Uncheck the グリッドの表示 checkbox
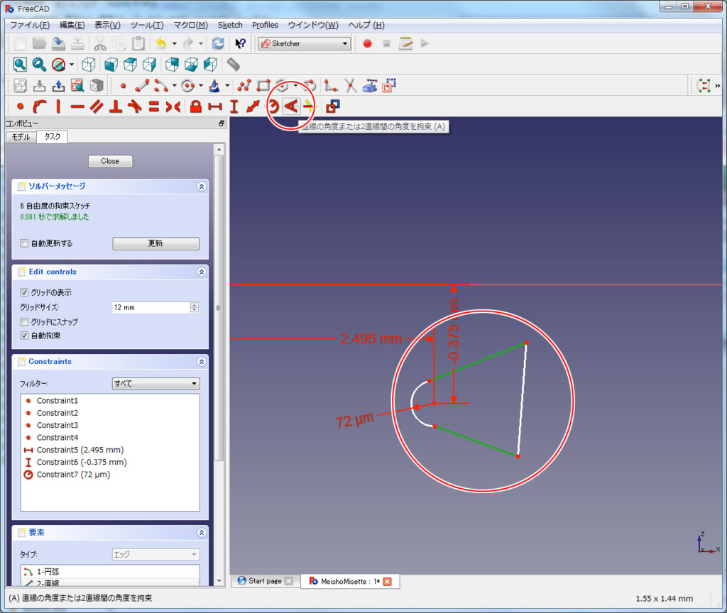 pyautogui.click(x=24, y=292)
